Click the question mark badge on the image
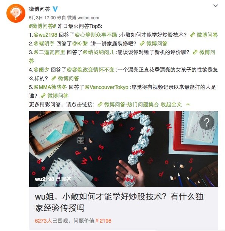Screen dimensions: 225x231 (207, 122)
